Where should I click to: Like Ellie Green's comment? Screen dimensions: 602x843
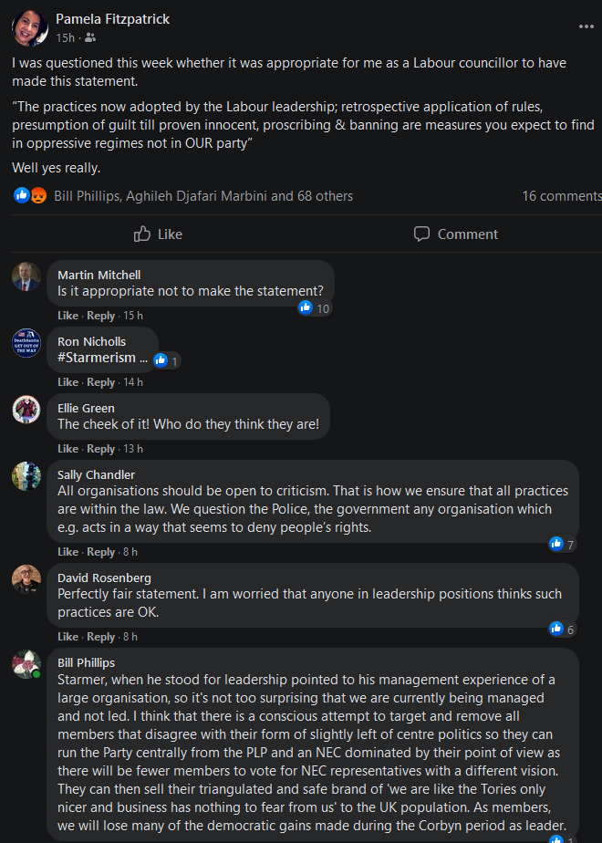tap(68, 449)
